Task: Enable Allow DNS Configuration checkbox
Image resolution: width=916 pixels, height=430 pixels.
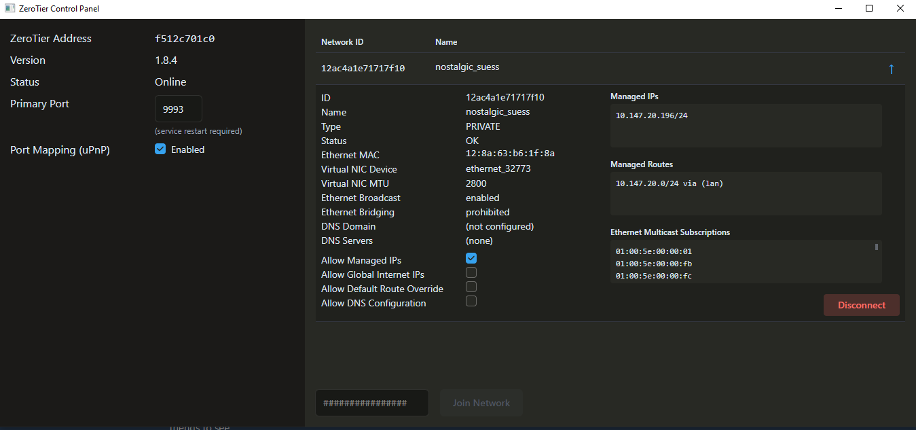Action: pyautogui.click(x=471, y=301)
